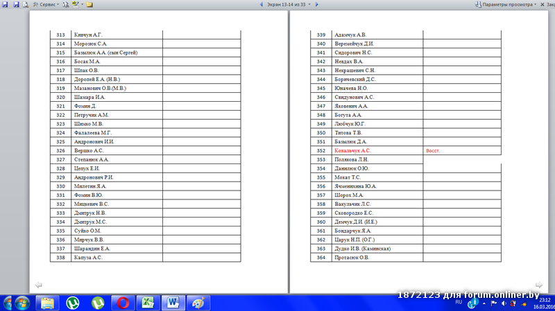
Task: Select the name Любчук Ю.Г.
Action: click(350, 124)
